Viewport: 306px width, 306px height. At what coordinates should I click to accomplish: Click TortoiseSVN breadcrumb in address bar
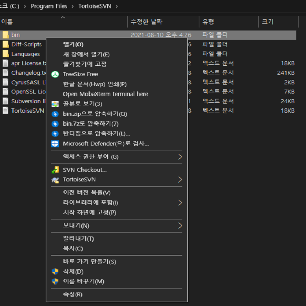(x=95, y=6)
